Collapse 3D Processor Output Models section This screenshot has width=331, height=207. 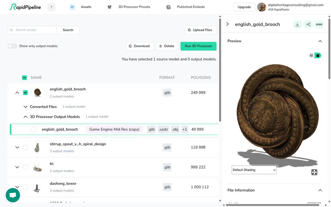pos(25,117)
